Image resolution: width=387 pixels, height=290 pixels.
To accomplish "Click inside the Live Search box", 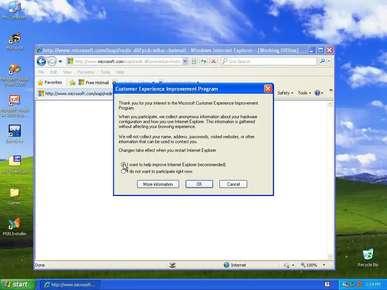I will (269, 62).
